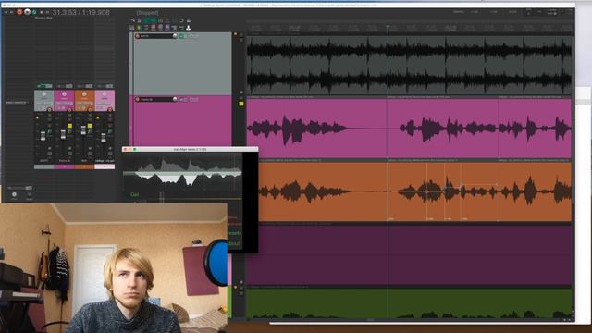The width and height of the screenshot is (592, 333).
Task: Click the metronome icon in main toolbar
Action: click(188, 28)
